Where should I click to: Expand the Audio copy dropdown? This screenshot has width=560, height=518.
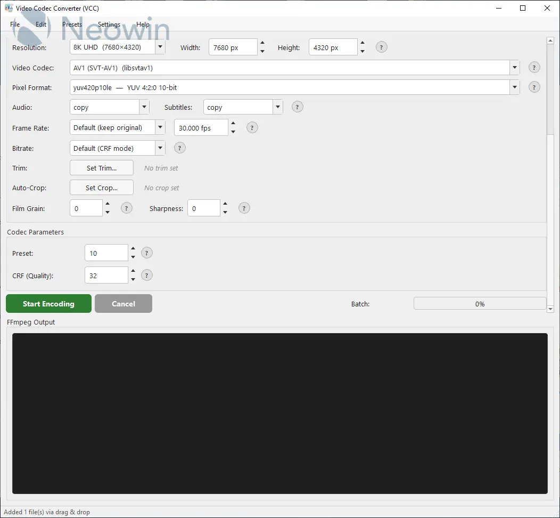click(144, 107)
